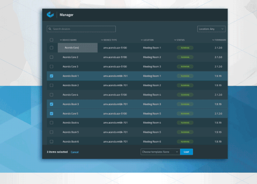257x184 pixels.
Task: Click the Cancel selection link
Action: 74,152
